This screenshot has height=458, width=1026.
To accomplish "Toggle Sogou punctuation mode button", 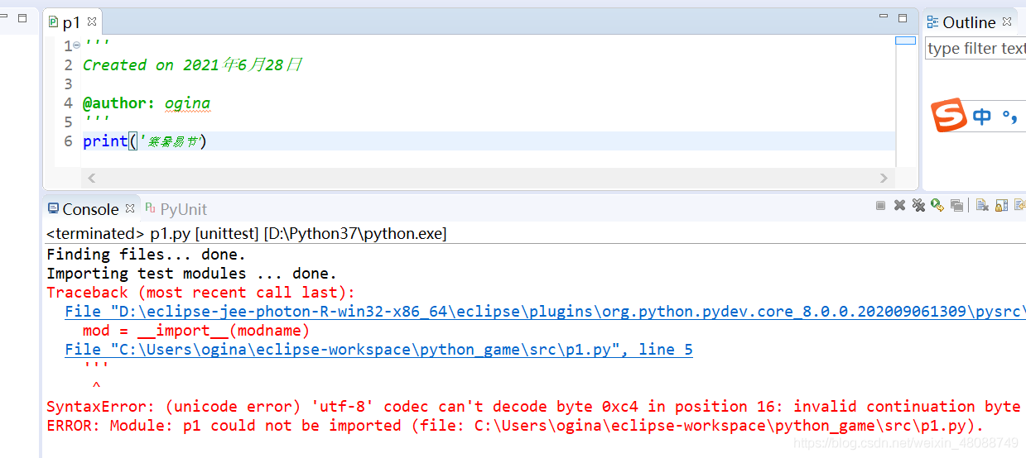I will click(1009, 117).
